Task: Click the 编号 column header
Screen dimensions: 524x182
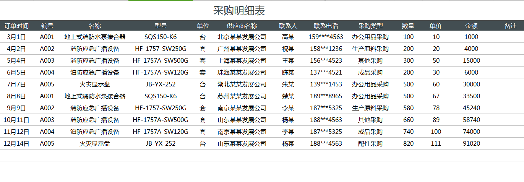Action: pyautogui.click(x=47, y=26)
